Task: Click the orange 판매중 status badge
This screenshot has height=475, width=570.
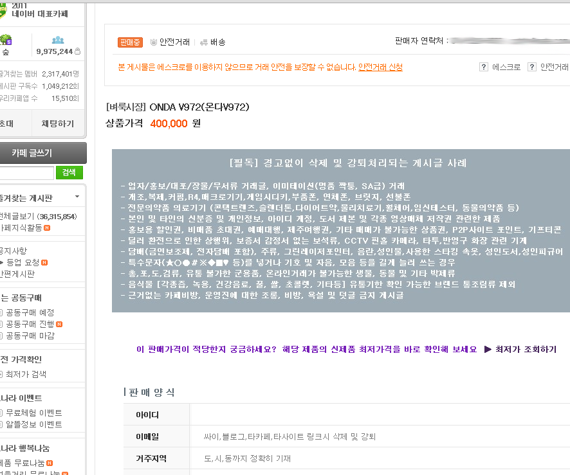Action: point(130,42)
